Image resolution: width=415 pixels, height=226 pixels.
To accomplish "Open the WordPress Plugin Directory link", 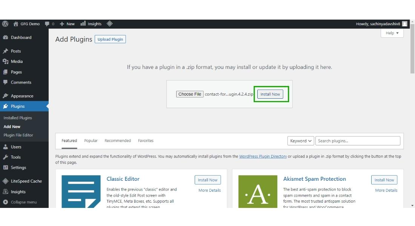I will [x=263, y=156].
